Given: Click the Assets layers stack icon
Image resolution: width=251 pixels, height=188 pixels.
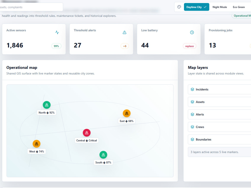Looking at the screenshot, I should tap(193, 102).
